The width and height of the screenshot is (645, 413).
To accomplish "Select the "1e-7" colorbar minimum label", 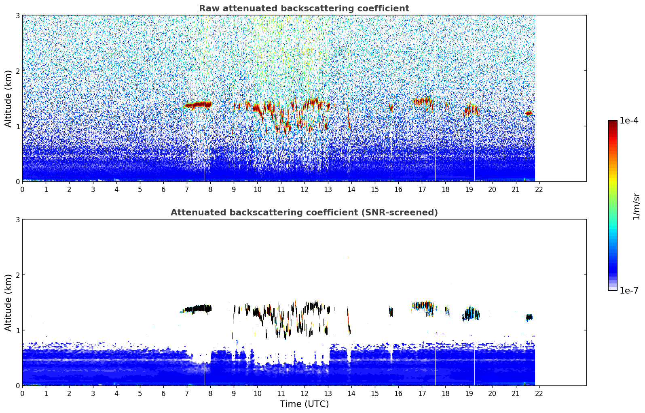I will pyautogui.click(x=629, y=291).
